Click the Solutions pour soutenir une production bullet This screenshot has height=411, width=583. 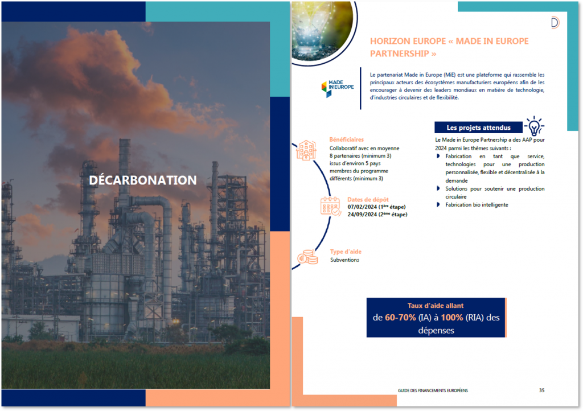pos(495,192)
